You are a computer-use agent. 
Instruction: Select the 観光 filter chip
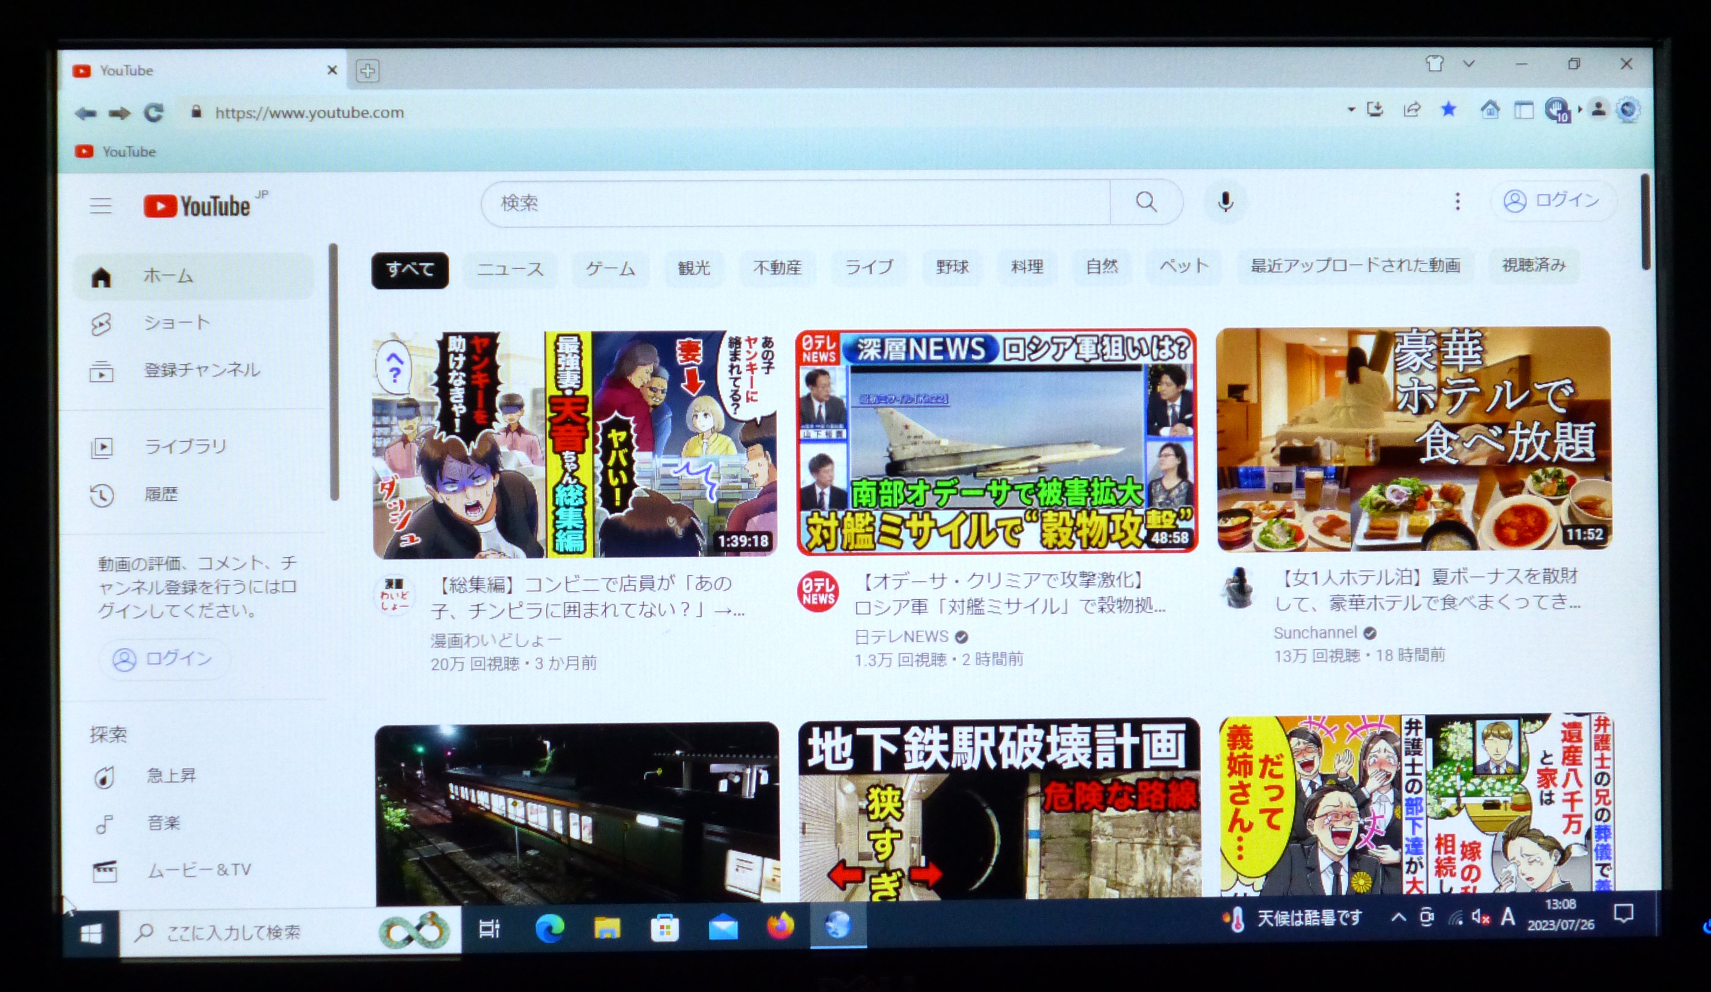point(694,268)
